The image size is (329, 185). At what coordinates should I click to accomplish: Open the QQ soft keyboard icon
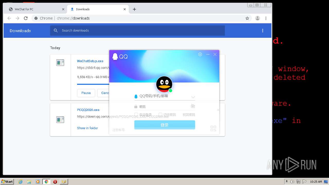click(193, 106)
